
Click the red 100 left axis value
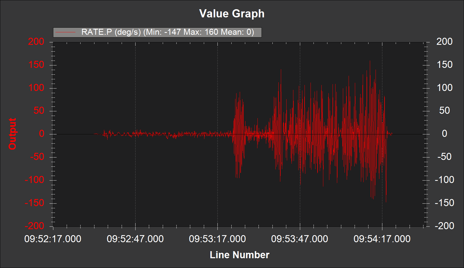tap(36, 88)
